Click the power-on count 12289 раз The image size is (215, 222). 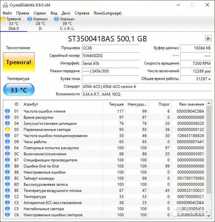tap(196, 71)
